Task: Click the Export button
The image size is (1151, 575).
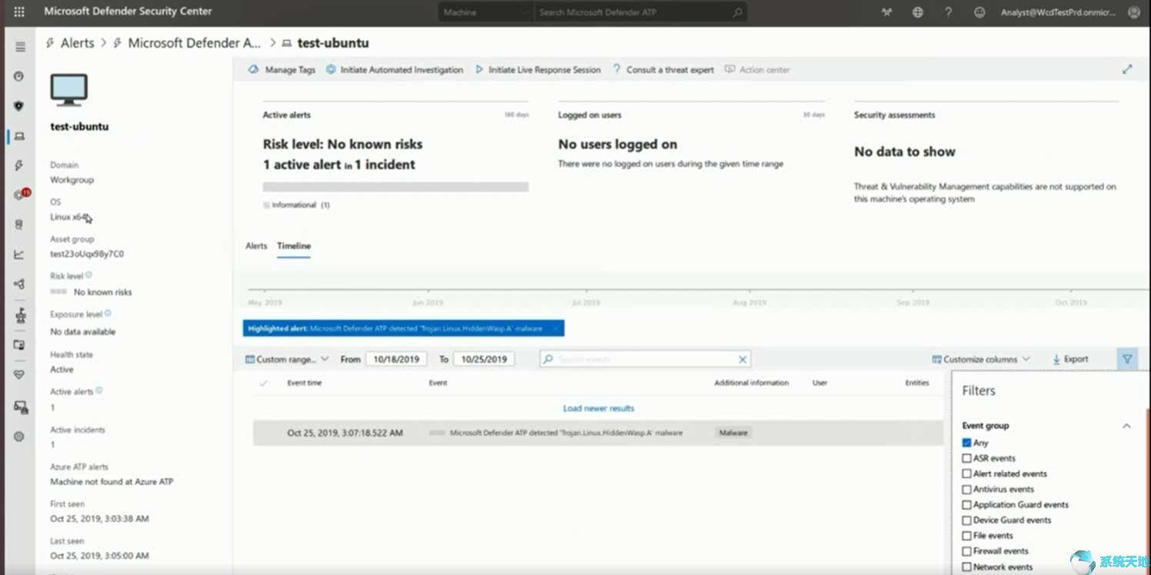Action: [1070, 359]
